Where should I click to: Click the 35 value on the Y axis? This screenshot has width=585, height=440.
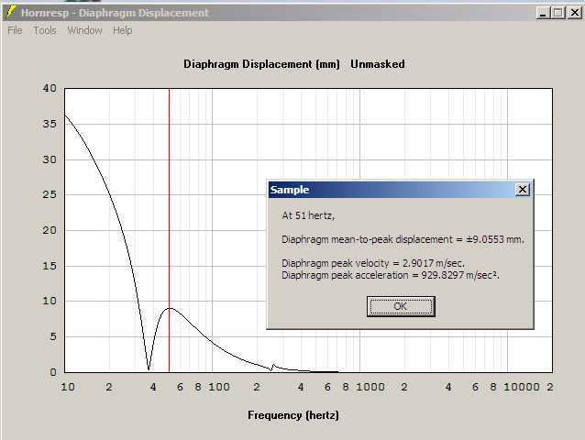tap(50, 124)
